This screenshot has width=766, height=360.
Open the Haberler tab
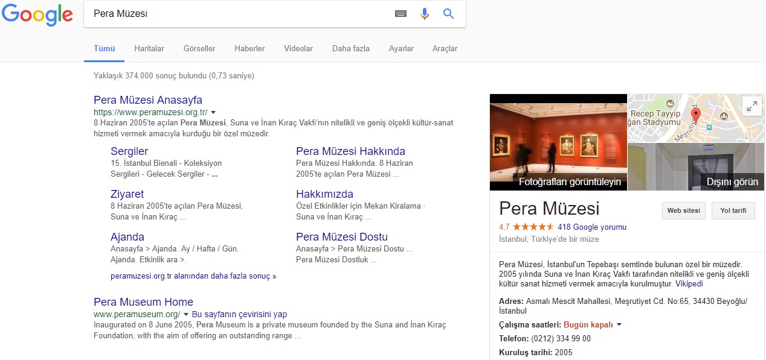pyautogui.click(x=249, y=49)
